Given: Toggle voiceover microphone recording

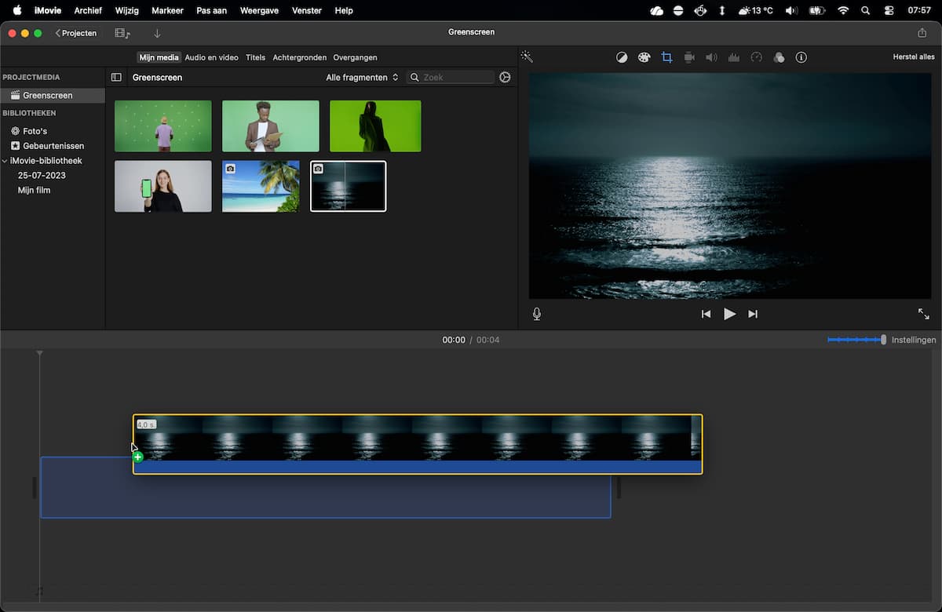Looking at the screenshot, I should tap(537, 314).
